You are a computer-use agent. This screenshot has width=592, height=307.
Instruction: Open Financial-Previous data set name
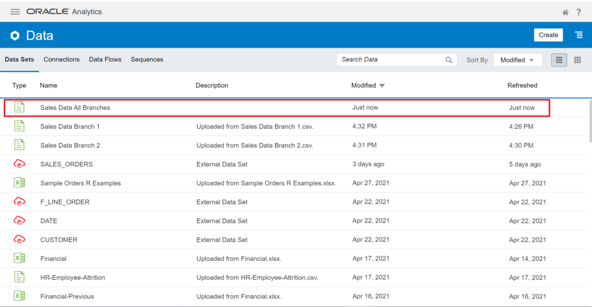(67, 297)
